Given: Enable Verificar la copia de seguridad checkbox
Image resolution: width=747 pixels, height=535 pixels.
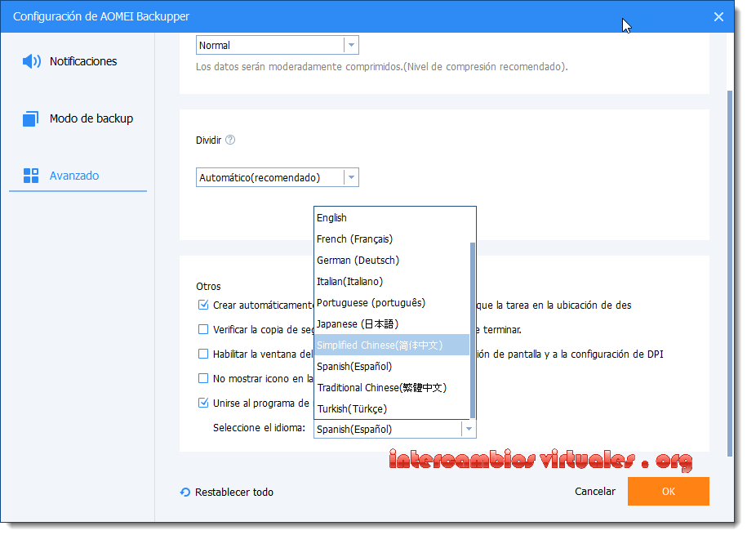Looking at the screenshot, I should coord(203,329).
